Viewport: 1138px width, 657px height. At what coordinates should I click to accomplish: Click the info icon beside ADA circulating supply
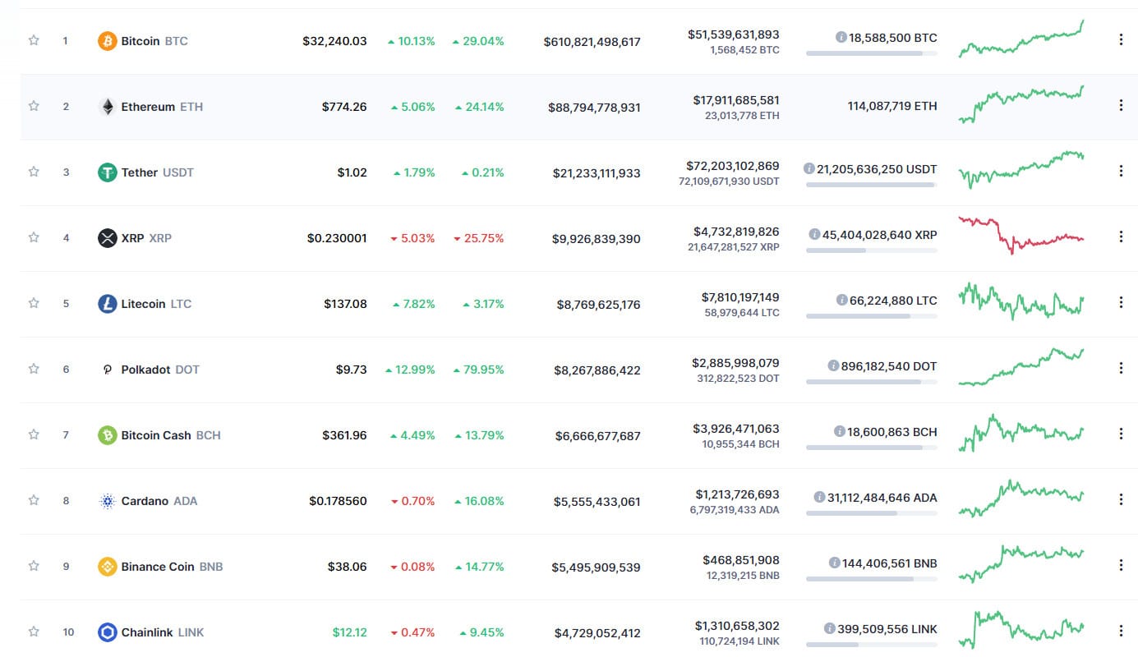pos(819,497)
